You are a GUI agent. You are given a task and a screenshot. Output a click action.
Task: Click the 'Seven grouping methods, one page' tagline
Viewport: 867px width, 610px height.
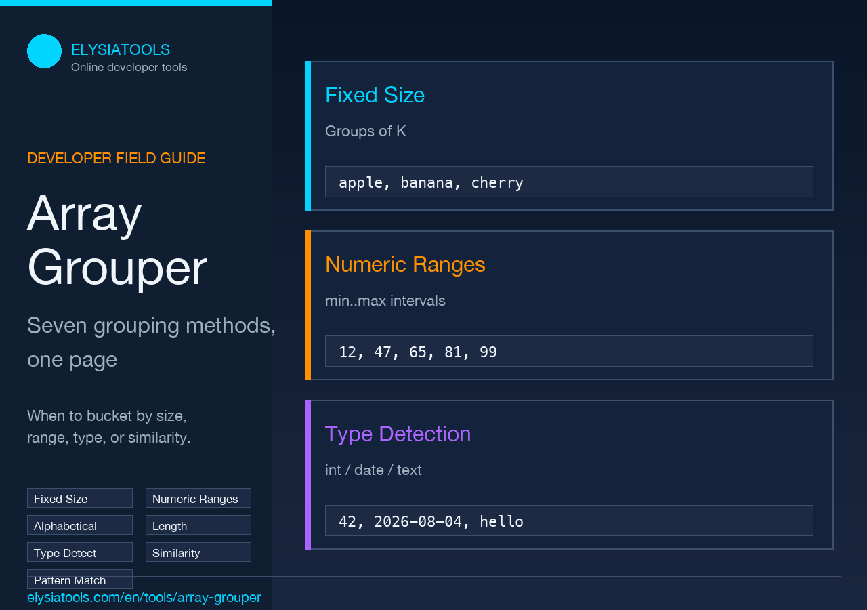pyautogui.click(x=152, y=342)
